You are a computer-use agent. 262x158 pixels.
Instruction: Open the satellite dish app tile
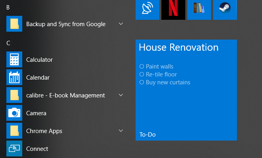(147, 10)
